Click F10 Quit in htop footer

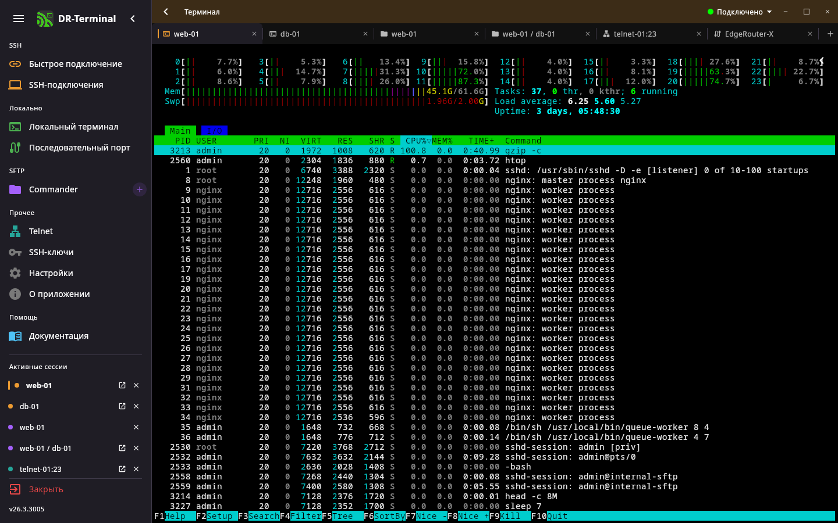point(549,516)
